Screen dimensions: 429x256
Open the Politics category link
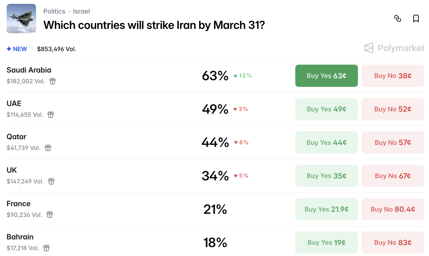[54, 11]
